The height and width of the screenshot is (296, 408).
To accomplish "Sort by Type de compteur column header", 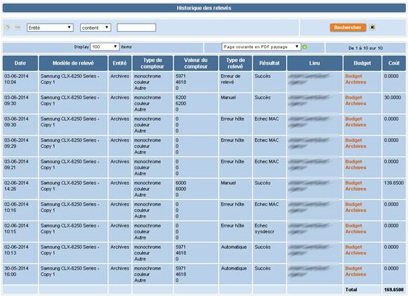I will click(152, 63).
